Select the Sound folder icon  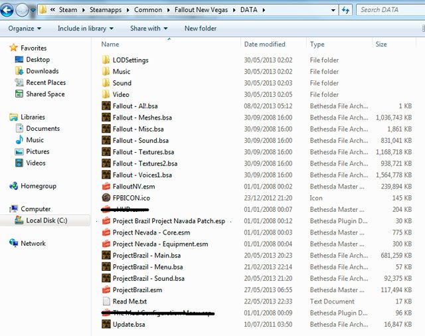(x=106, y=83)
